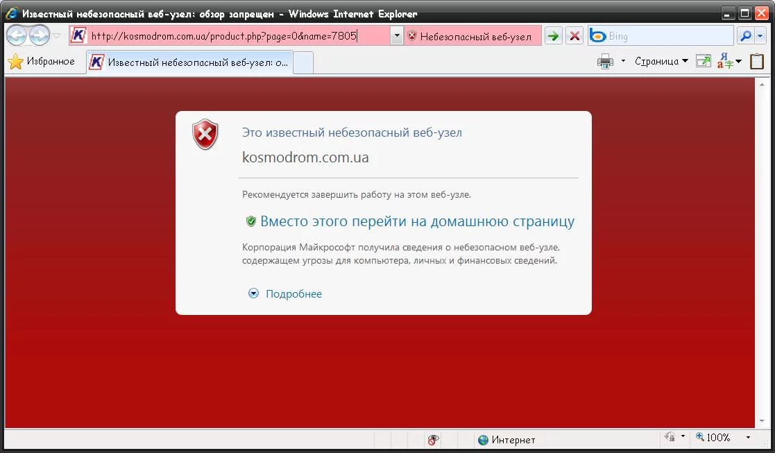Click the Forward navigation arrow
Screen dimensions: 775x453
[x=39, y=35]
